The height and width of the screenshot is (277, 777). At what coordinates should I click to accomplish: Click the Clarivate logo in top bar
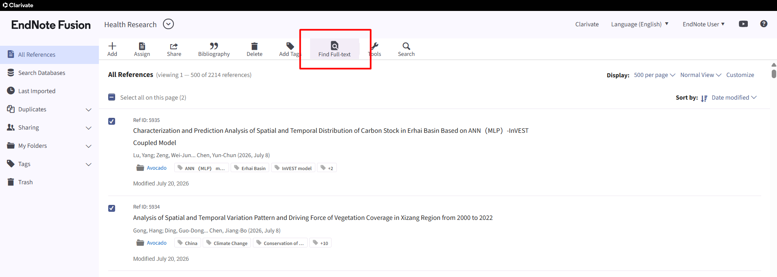point(18,5)
